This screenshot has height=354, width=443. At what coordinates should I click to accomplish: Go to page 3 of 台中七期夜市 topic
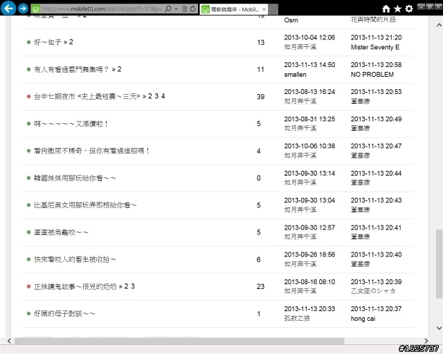point(156,96)
